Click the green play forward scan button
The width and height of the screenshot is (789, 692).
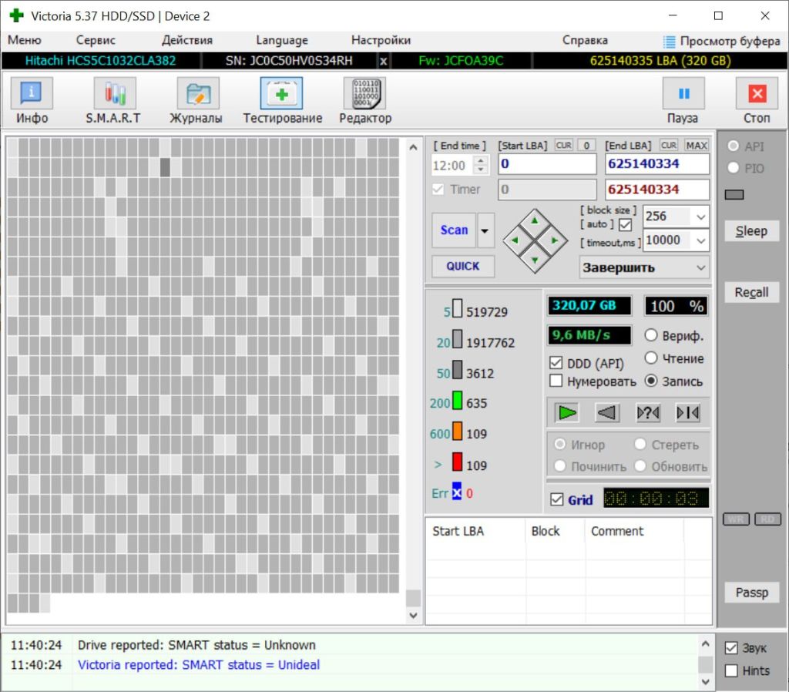[567, 413]
